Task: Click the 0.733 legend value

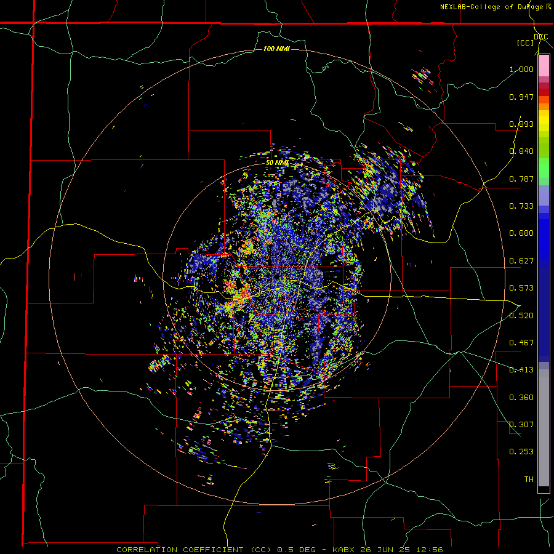Action: [521, 206]
